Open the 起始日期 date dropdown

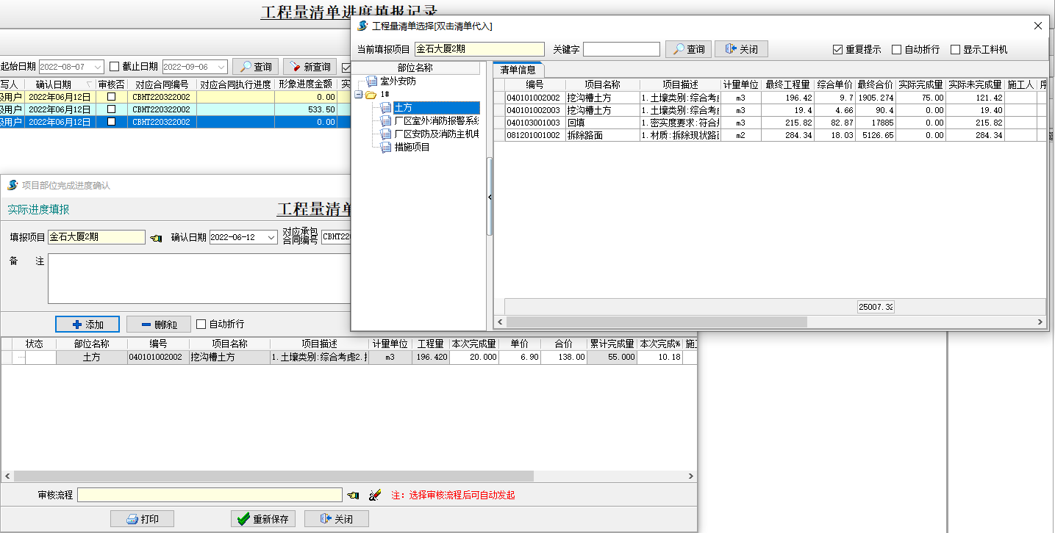[x=98, y=67]
